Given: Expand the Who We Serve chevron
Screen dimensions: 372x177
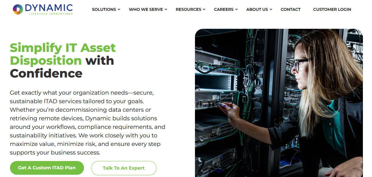Looking at the screenshot, I should (166, 9).
